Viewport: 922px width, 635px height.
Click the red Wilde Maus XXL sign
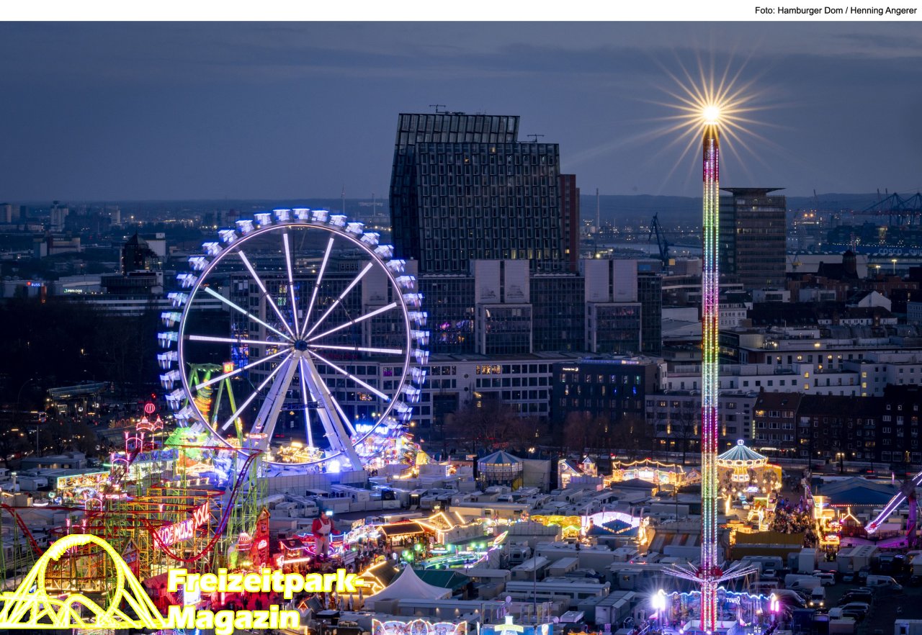click(184, 527)
